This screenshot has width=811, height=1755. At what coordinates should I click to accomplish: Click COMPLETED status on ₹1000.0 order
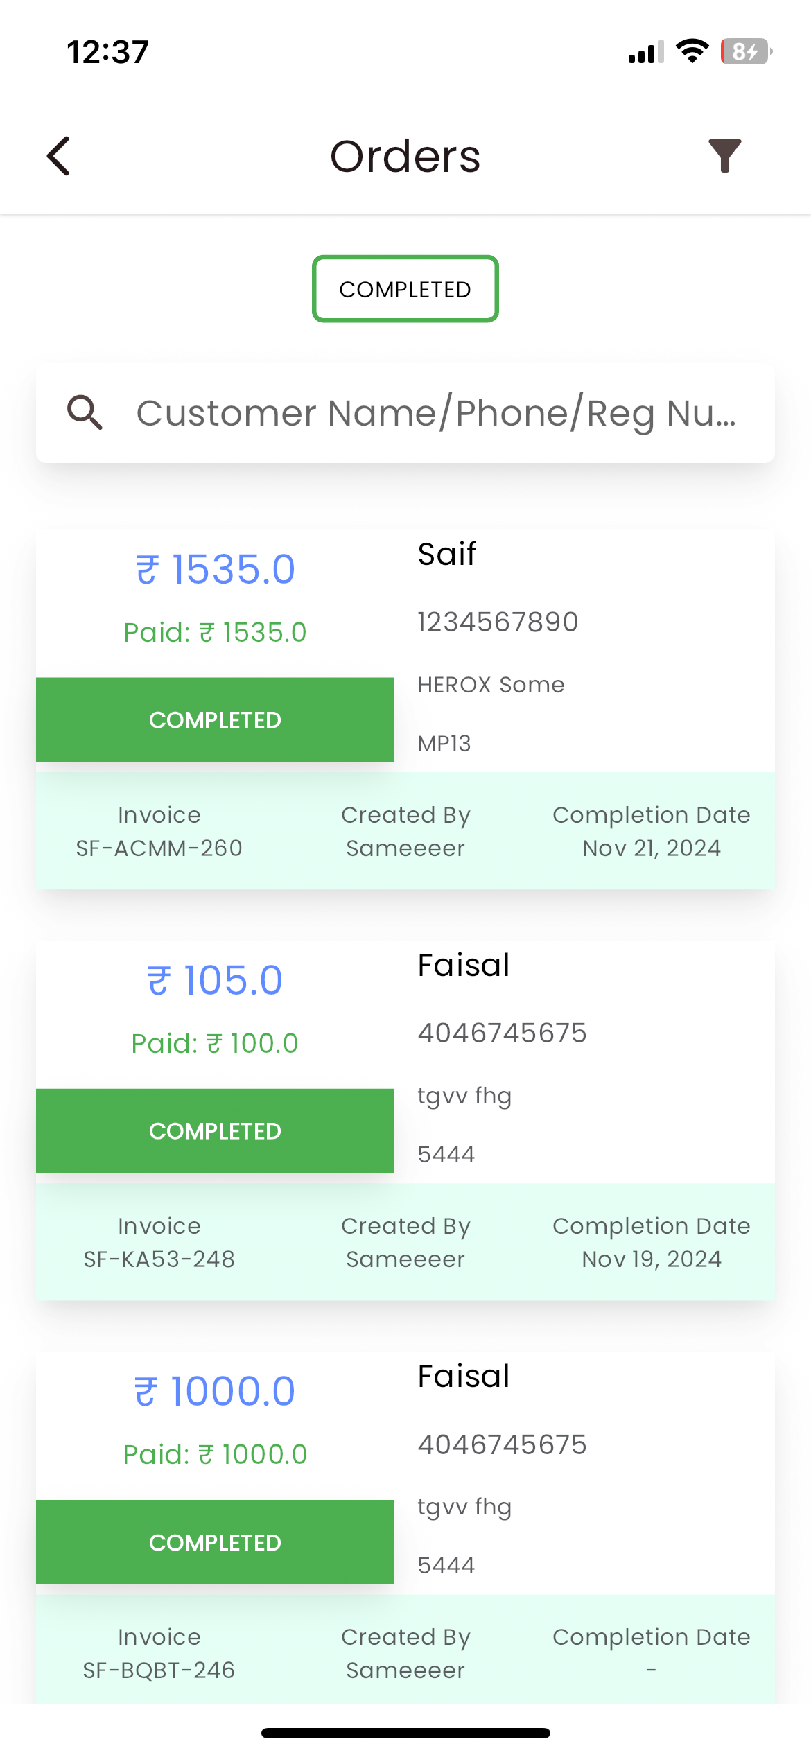[x=215, y=1542]
